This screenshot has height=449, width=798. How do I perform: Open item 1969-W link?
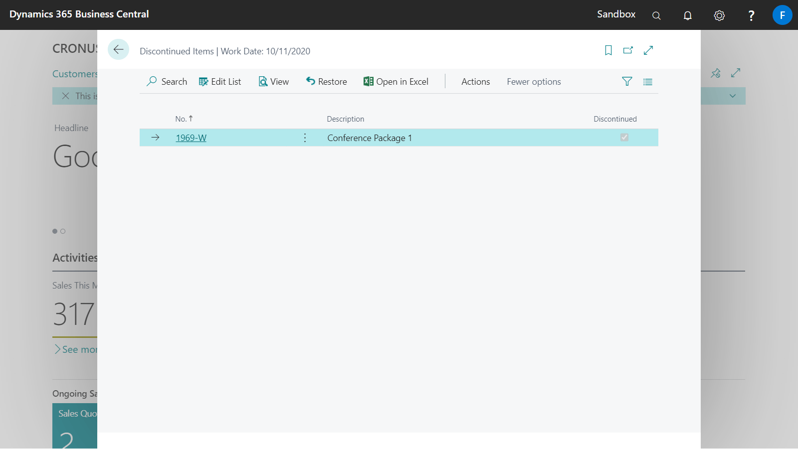[191, 138]
